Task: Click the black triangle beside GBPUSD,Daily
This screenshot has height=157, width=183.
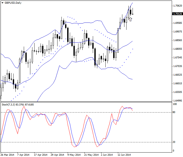Action: 3,3
